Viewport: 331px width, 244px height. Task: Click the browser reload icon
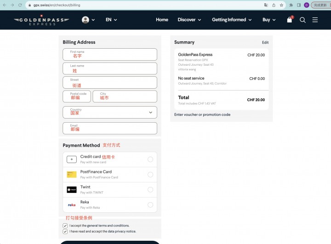click(20, 5)
